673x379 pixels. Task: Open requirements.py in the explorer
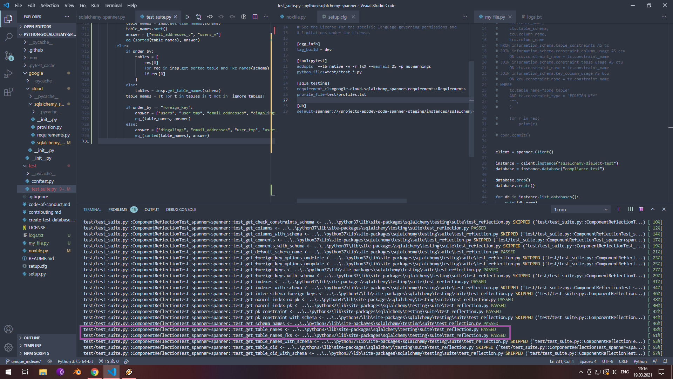click(53, 135)
